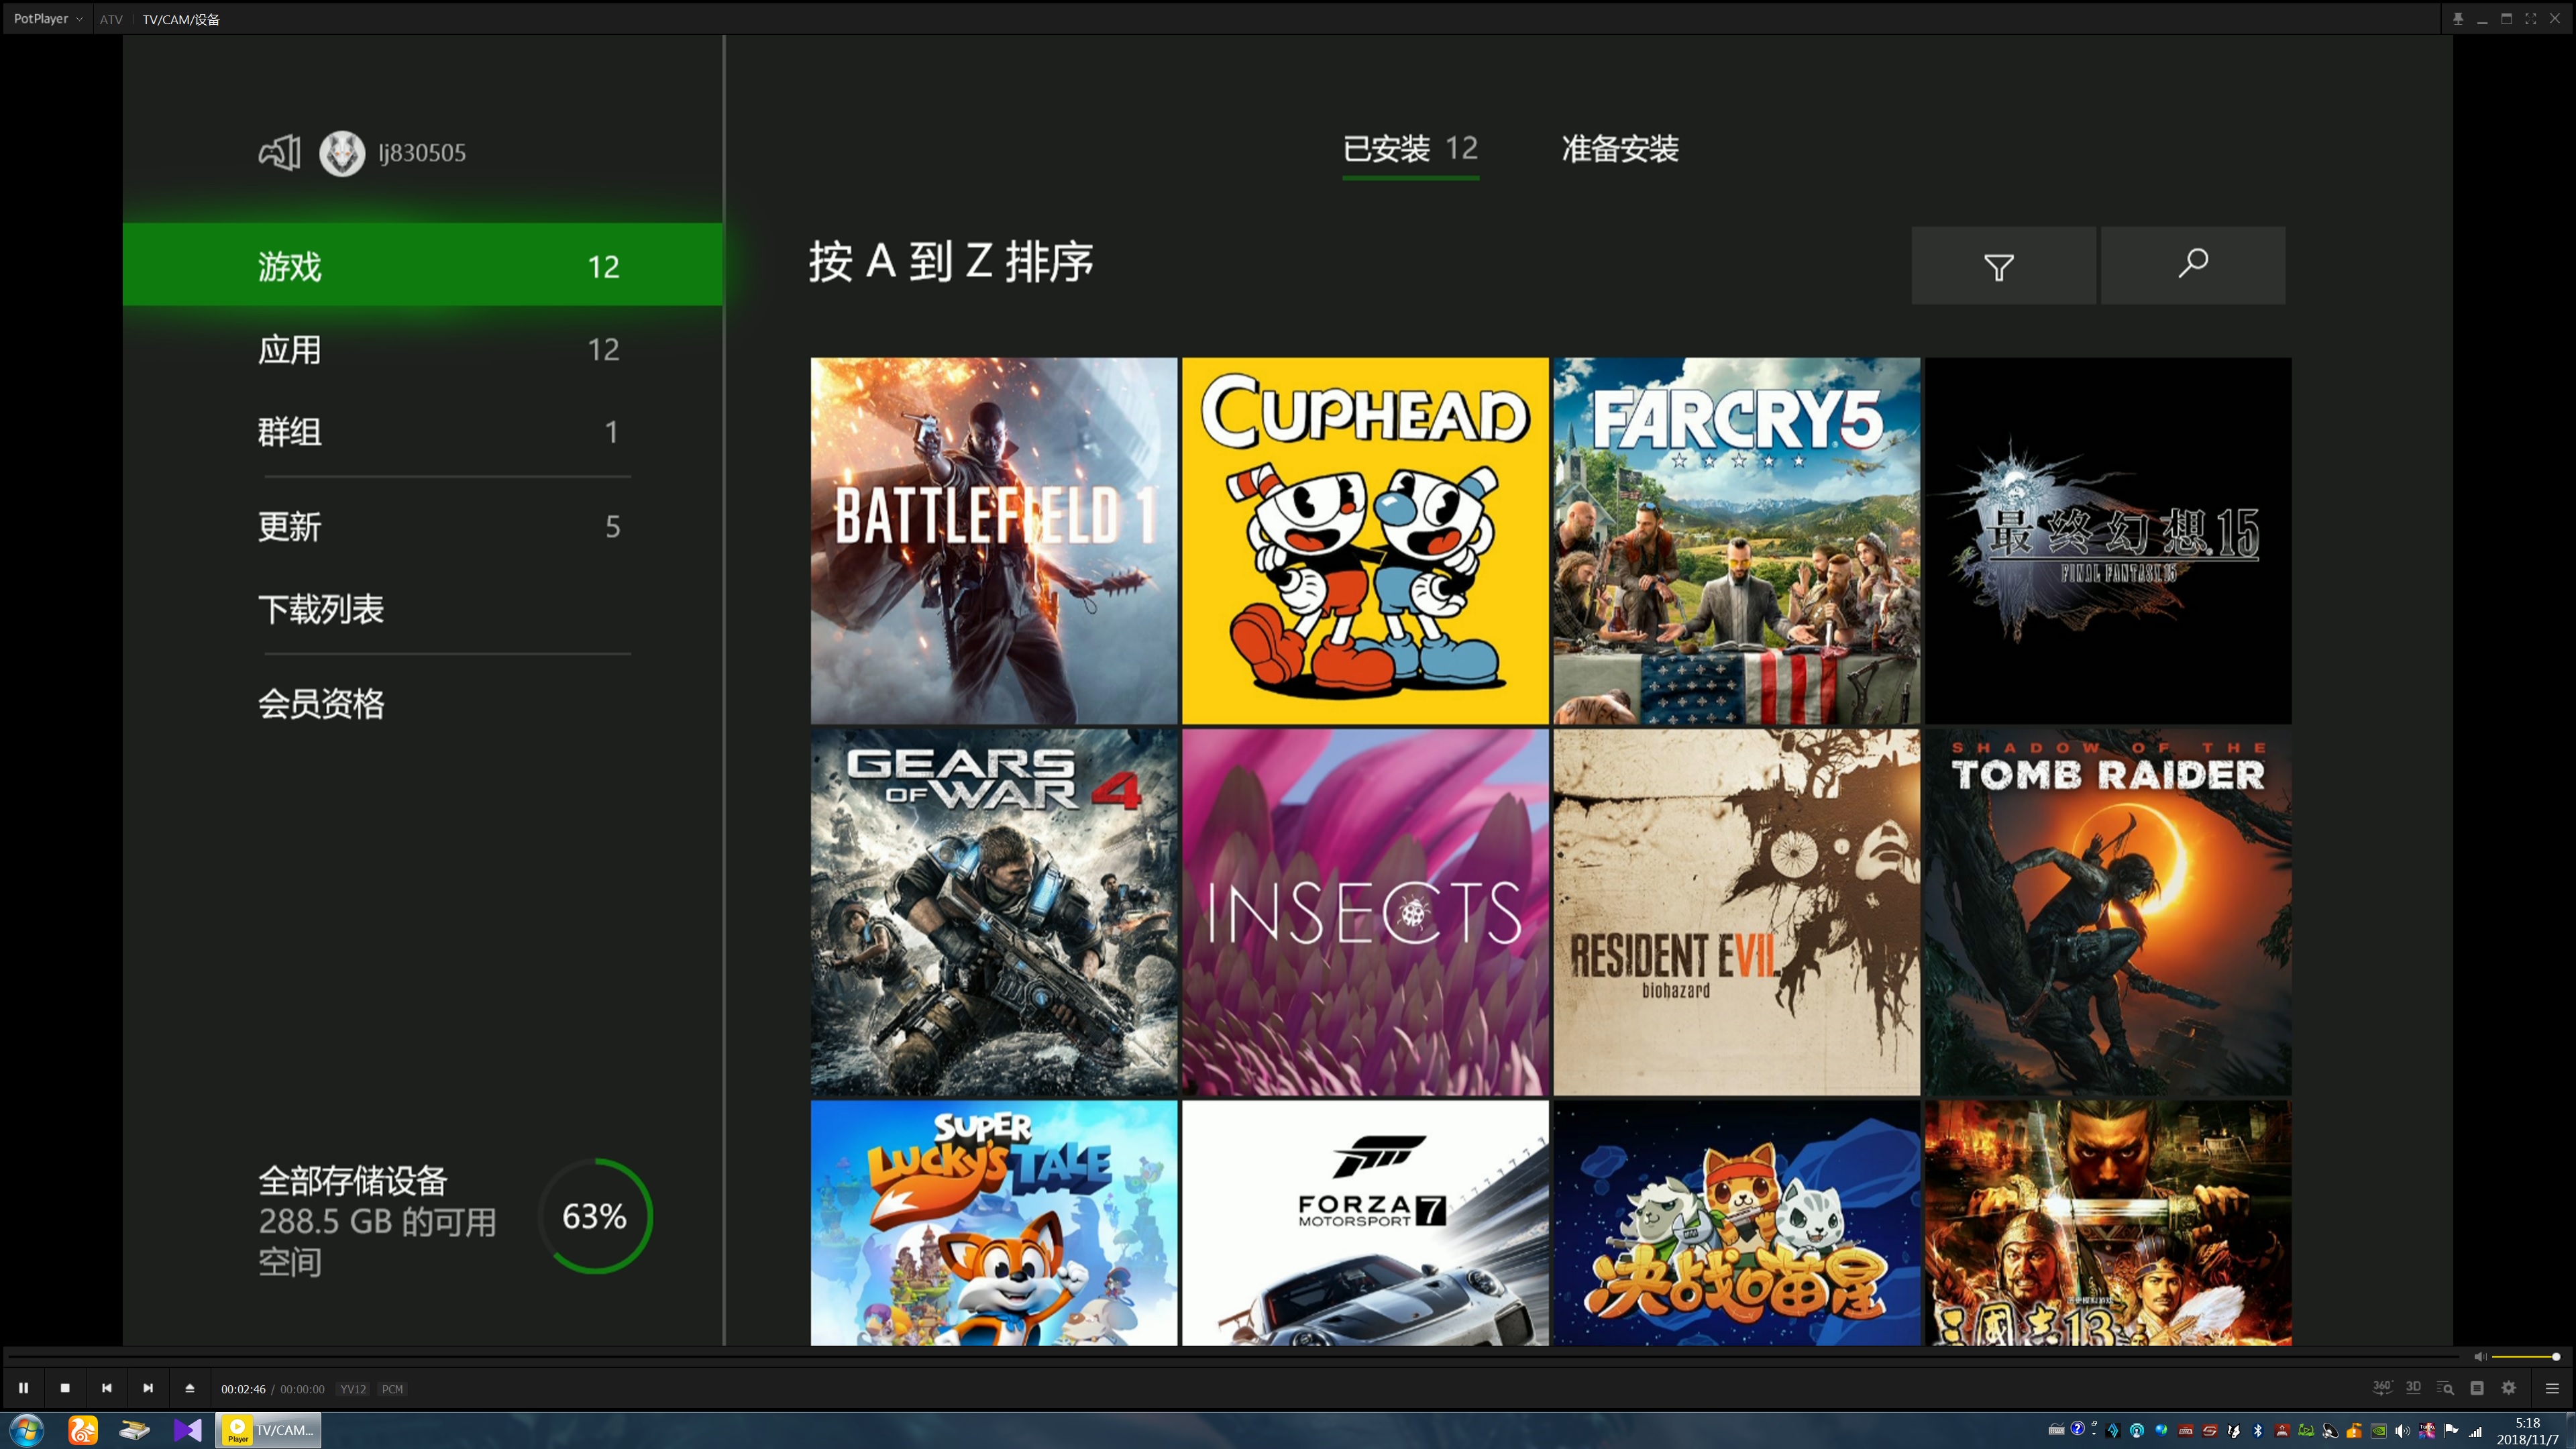The image size is (2576, 1449).
Task: Pause playback with the pause button
Action: tap(23, 1388)
